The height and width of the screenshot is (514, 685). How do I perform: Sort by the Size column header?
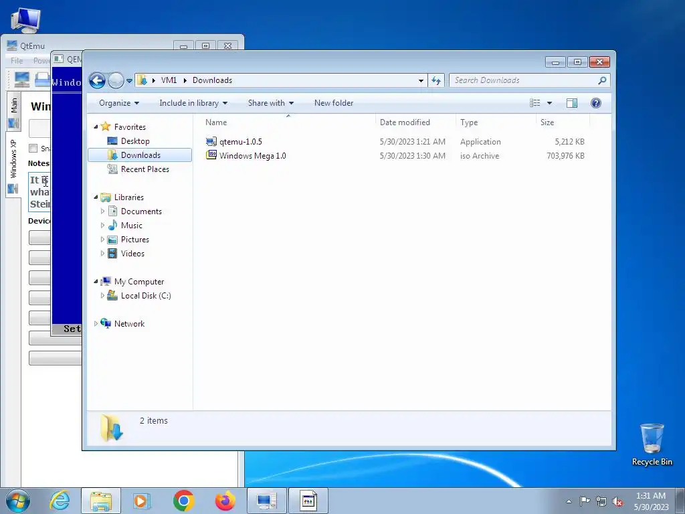pos(563,122)
